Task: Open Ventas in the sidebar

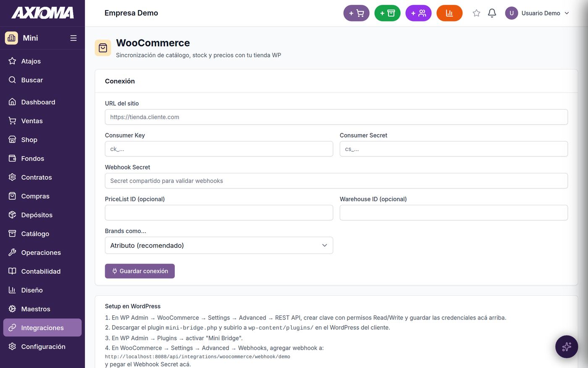Action: [42, 121]
